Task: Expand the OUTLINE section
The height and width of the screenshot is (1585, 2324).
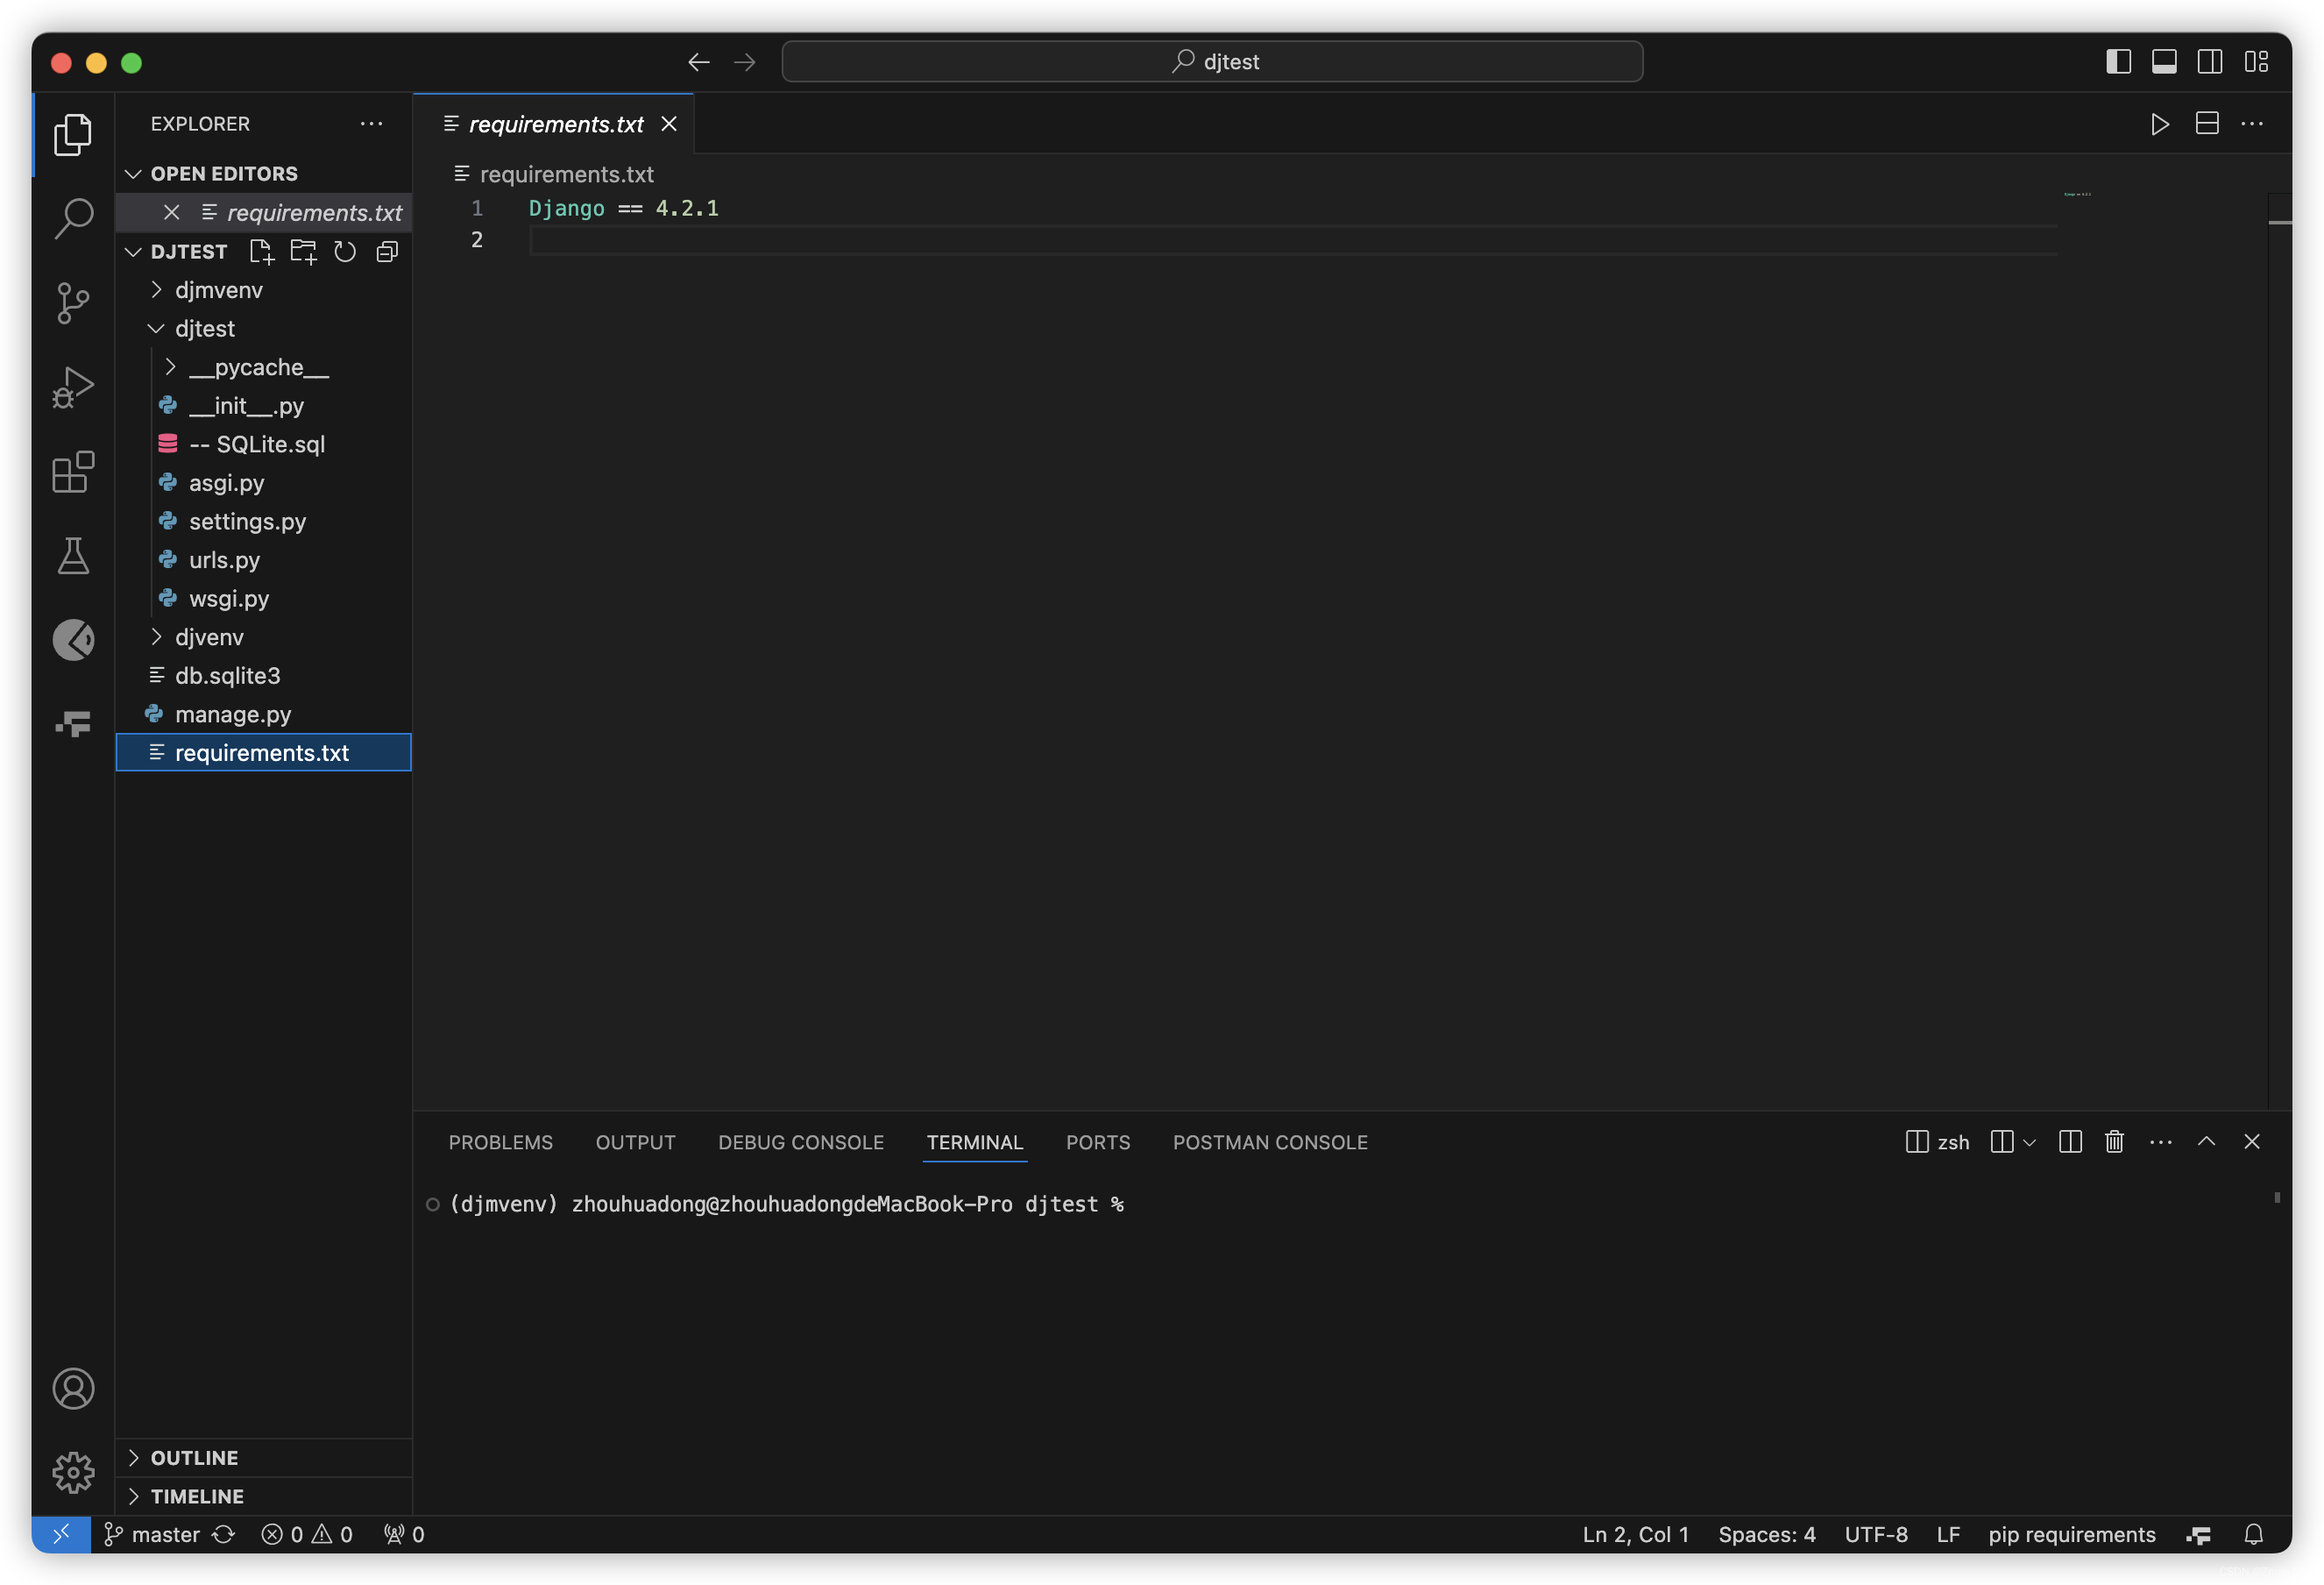Action: (194, 1458)
